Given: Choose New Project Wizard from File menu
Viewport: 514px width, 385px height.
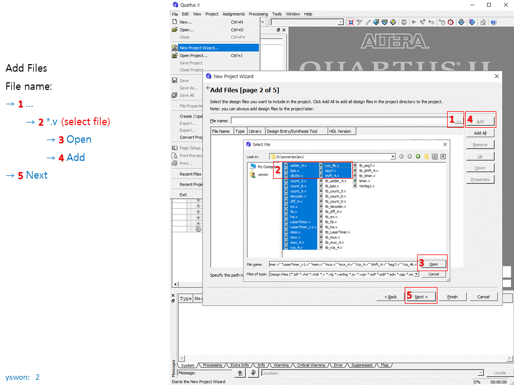Looking at the screenshot, I should pos(215,48).
